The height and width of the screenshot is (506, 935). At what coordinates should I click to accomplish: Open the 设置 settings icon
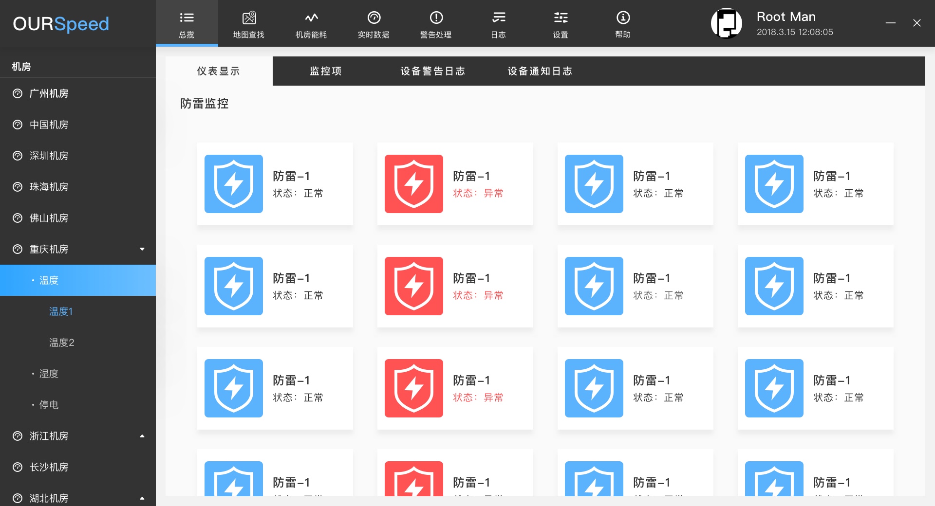tap(561, 23)
